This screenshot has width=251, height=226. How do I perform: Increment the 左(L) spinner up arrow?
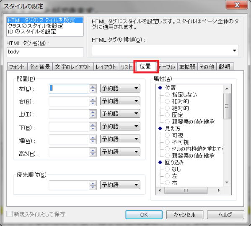(93, 86)
